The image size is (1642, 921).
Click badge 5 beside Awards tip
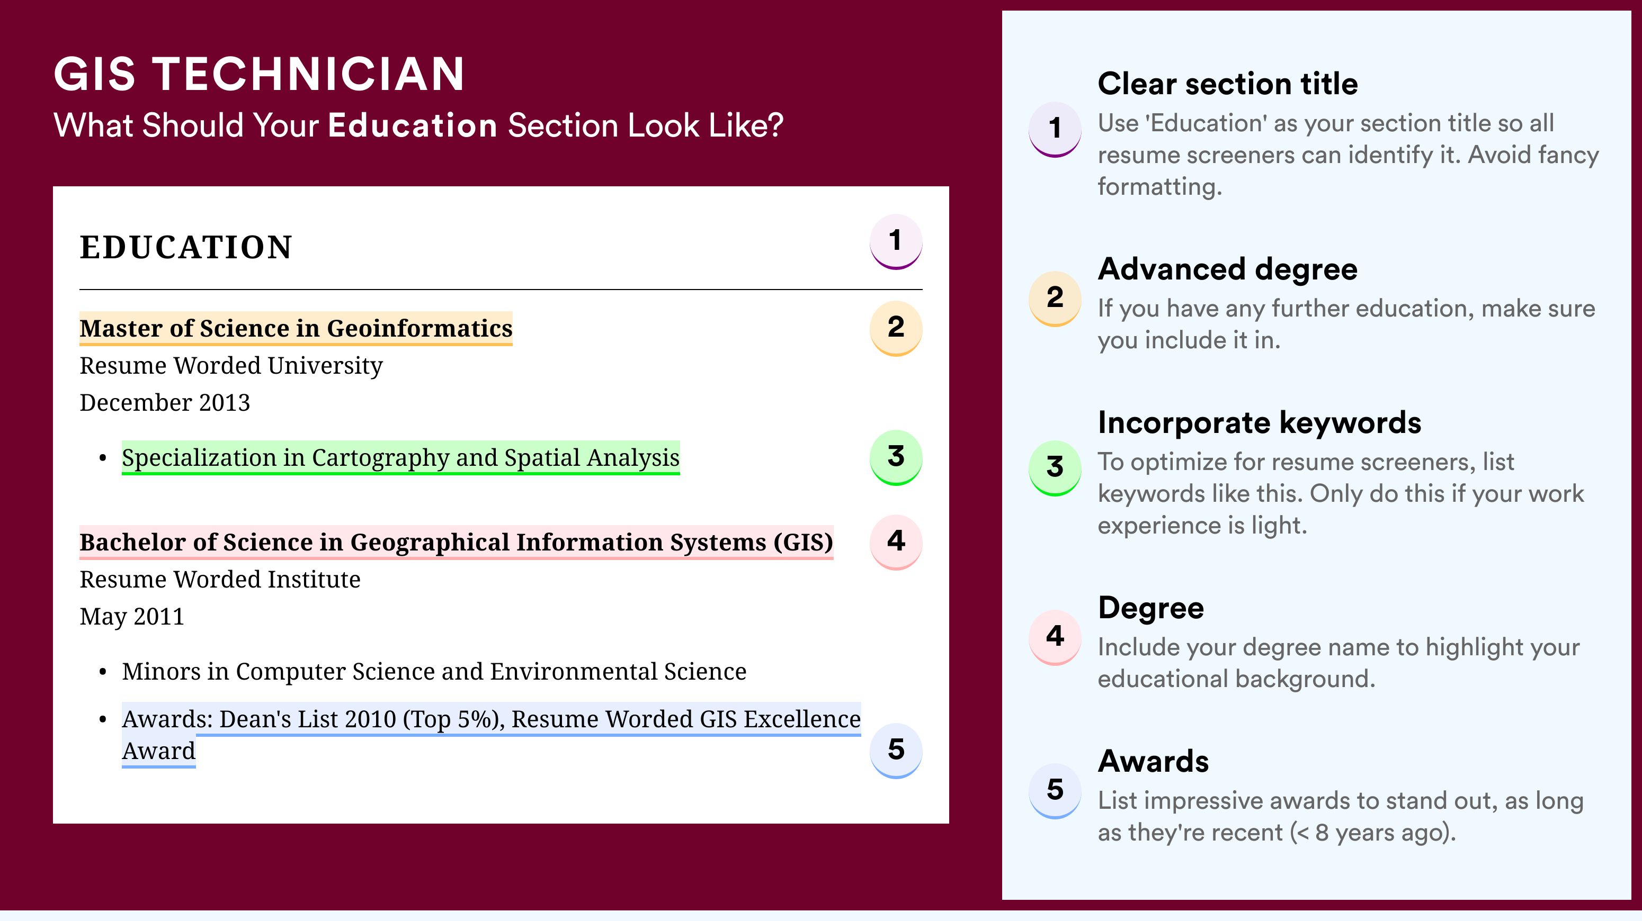[1055, 790]
